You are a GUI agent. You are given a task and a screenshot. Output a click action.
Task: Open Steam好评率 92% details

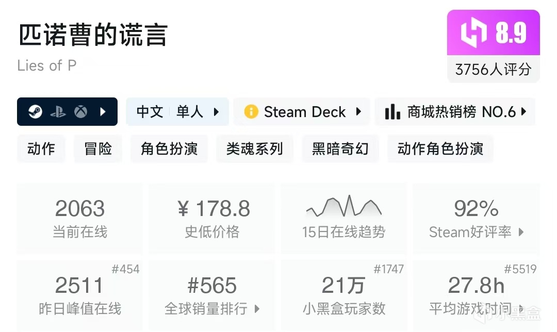pos(477,218)
